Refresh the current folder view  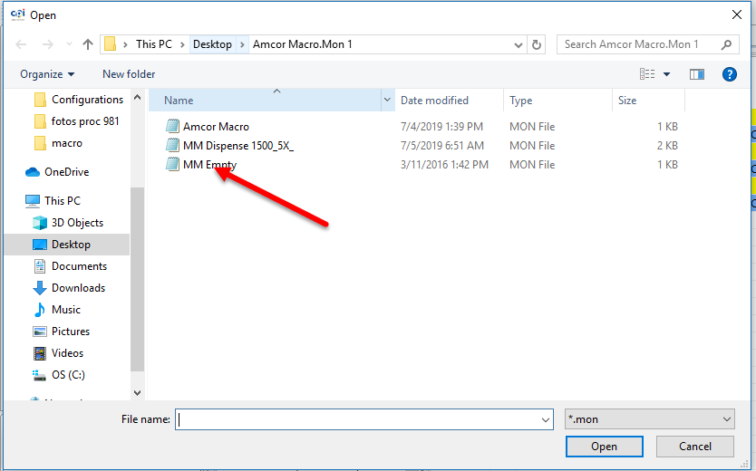coord(537,44)
